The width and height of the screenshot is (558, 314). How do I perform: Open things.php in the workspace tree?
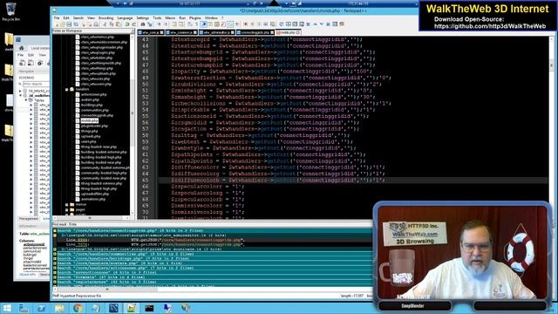89,131
